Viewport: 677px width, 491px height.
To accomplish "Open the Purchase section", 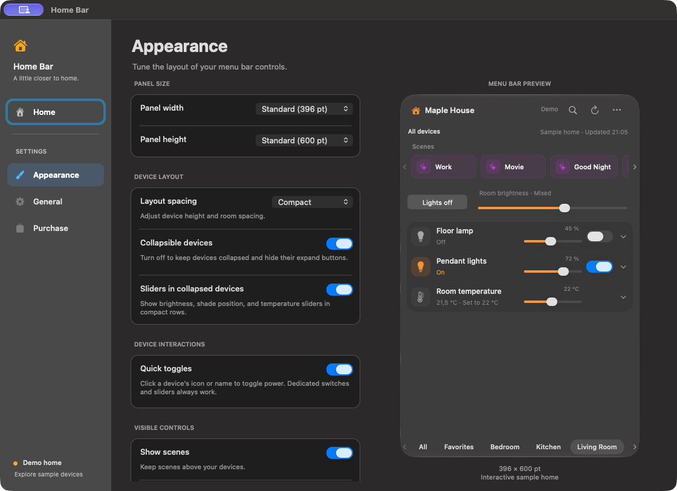I will click(x=56, y=228).
